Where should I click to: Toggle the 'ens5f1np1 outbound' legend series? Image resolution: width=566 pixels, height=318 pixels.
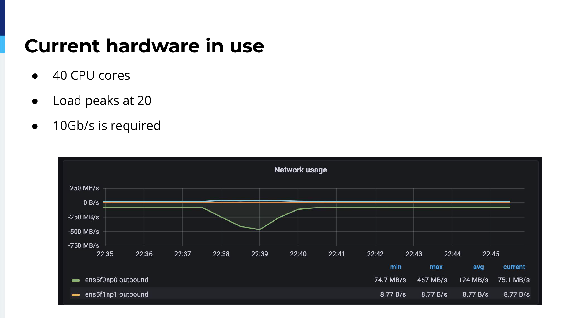coord(117,294)
